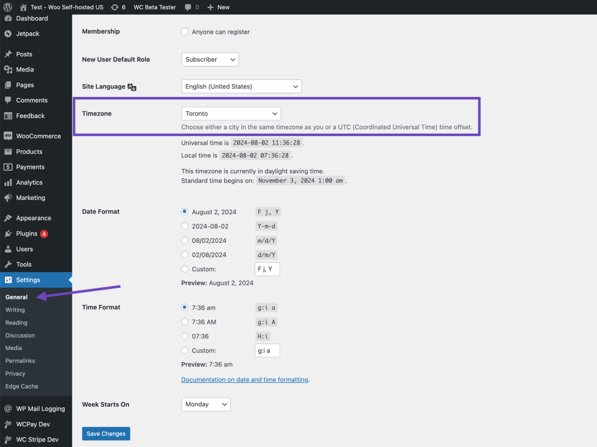Viewport: 597px width, 447px height.
Task: Select the Y-m-d date format radio
Action: (x=185, y=226)
